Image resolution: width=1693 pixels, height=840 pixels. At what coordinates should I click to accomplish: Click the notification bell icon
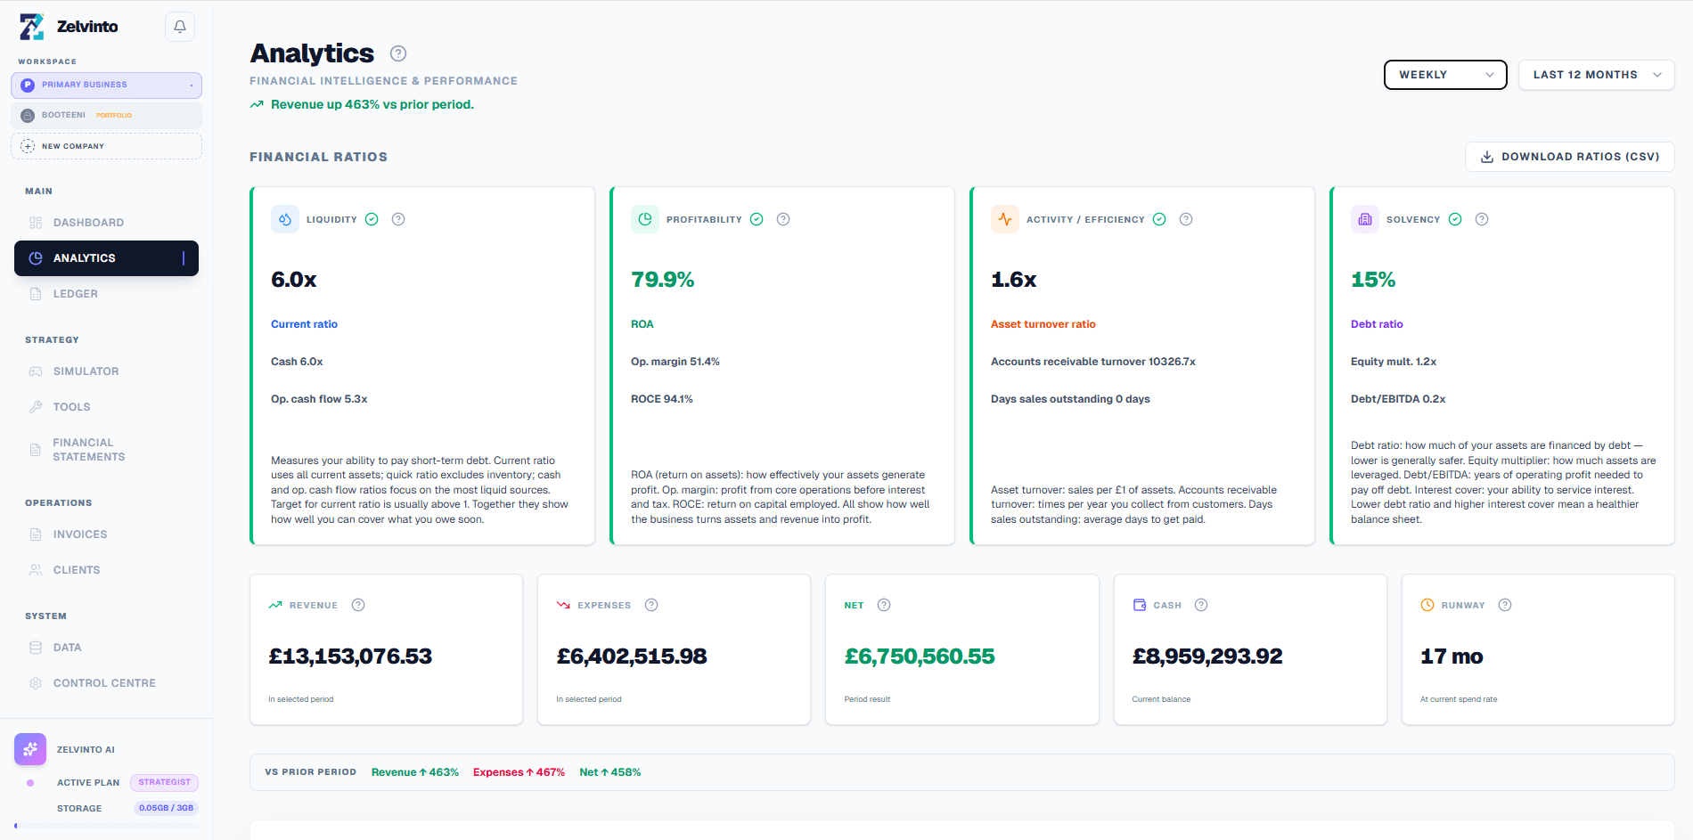click(179, 27)
